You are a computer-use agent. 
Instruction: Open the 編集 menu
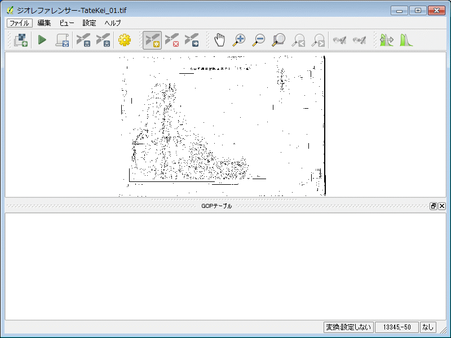tap(44, 23)
